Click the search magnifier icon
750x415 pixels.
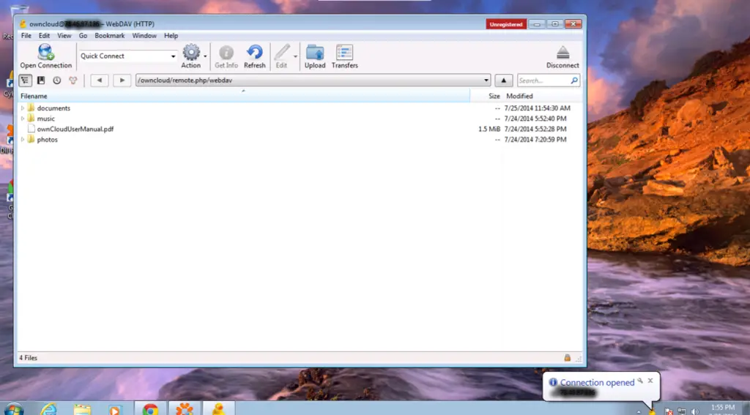point(574,81)
